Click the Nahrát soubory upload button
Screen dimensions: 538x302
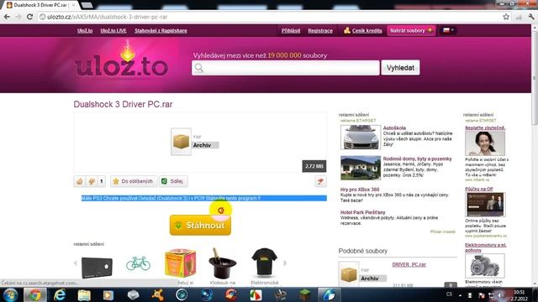coord(411,30)
